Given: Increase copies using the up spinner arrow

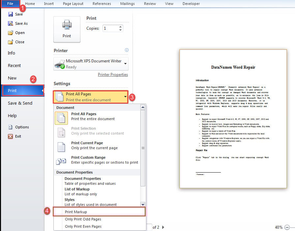Looking at the screenshot, I should pyautogui.click(x=121, y=26).
